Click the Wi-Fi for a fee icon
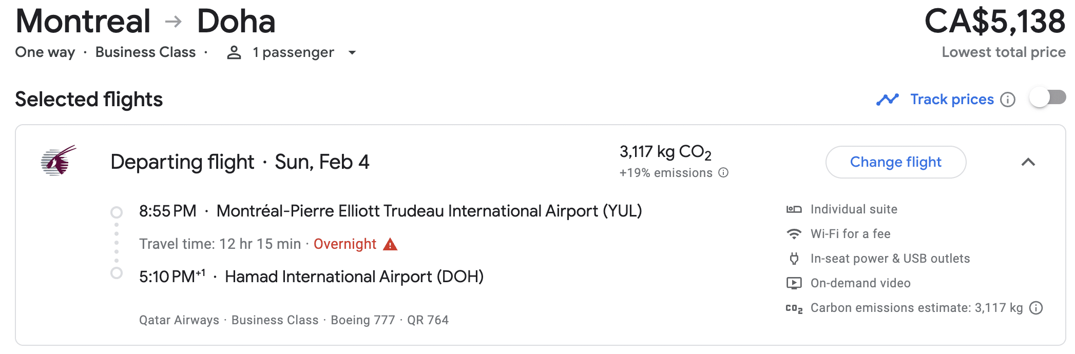1075x354 pixels. (x=794, y=234)
